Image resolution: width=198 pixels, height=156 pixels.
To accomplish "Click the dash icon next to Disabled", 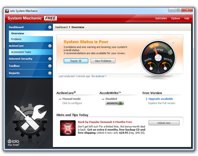I will [x=103, y=99].
